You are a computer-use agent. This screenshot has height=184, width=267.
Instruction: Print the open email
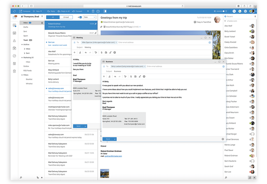(x=98, y=11)
